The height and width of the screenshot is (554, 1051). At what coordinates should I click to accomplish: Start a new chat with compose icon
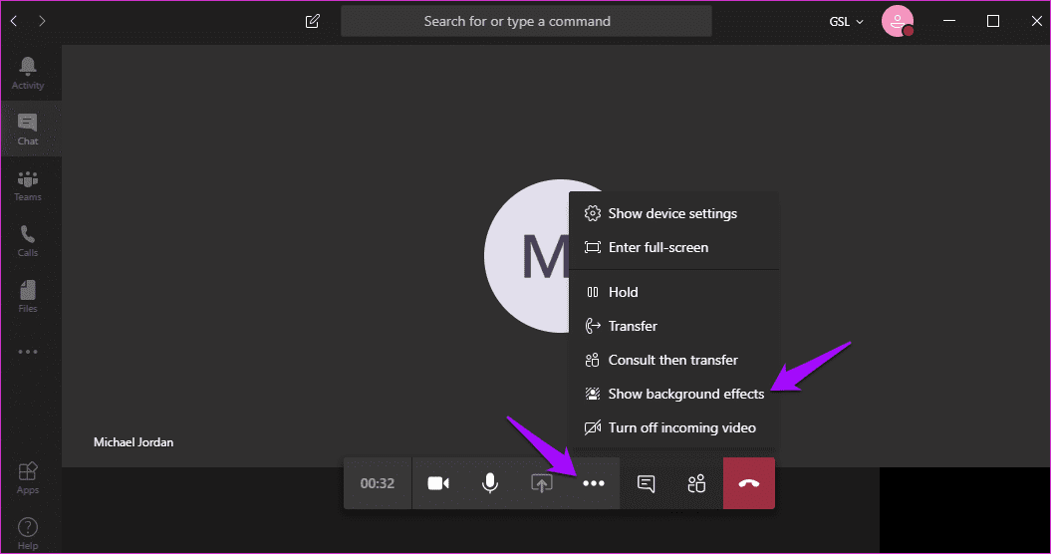click(313, 22)
